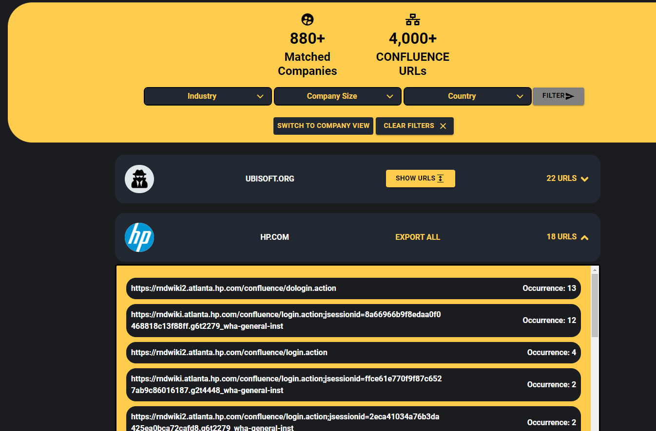Click the HP.COM company name
Viewport: 656px width, 431px height.
[275, 237]
